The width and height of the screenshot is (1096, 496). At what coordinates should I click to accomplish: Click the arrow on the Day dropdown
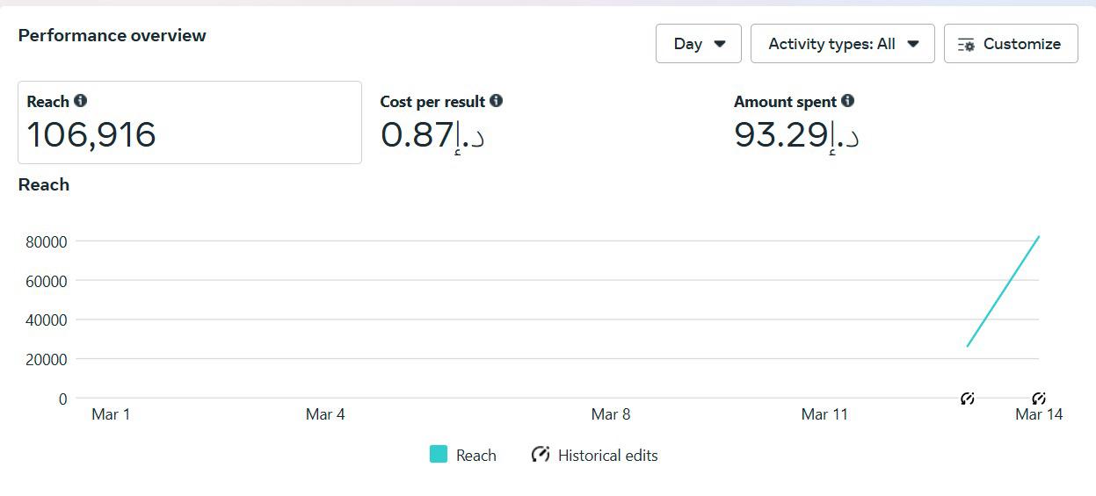pos(720,44)
